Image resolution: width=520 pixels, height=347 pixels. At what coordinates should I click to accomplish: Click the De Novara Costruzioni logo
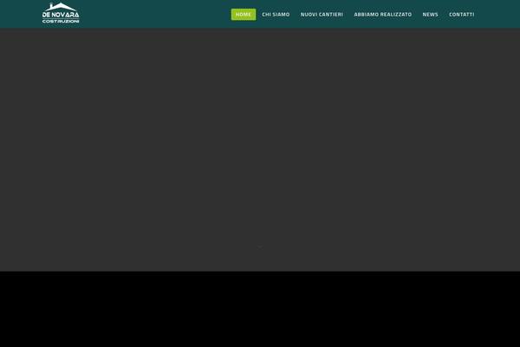(61, 13)
